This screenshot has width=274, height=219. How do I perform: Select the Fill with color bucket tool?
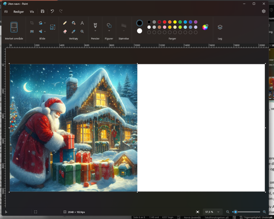(74, 23)
